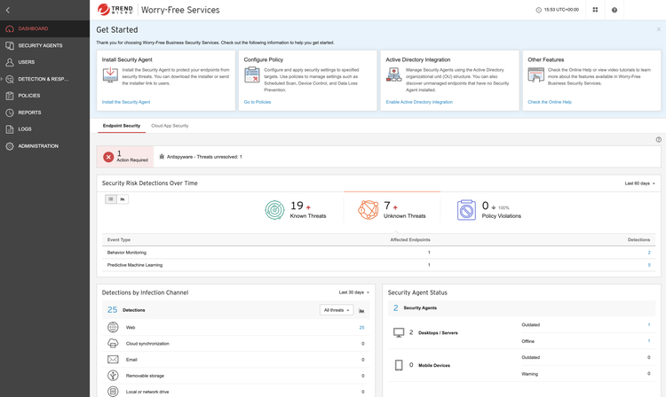Viewport: 666px width, 397px height.
Task: Switch to Cloud App Security tab
Action: coord(170,126)
